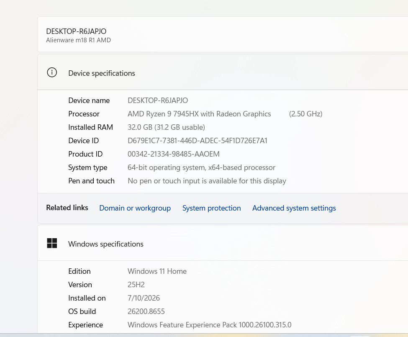This screenshot has height=337, width=408.
Task: Open Advanced system settings link
Action: tap(294, 208)
